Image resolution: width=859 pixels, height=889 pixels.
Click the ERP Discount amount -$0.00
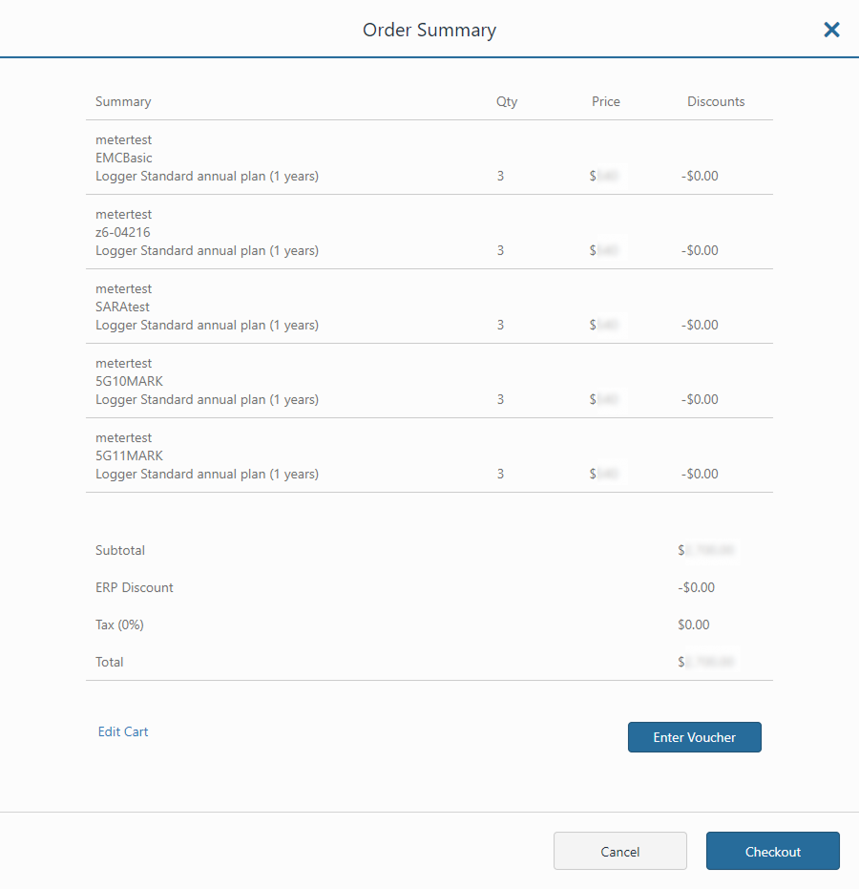(697, 587)
